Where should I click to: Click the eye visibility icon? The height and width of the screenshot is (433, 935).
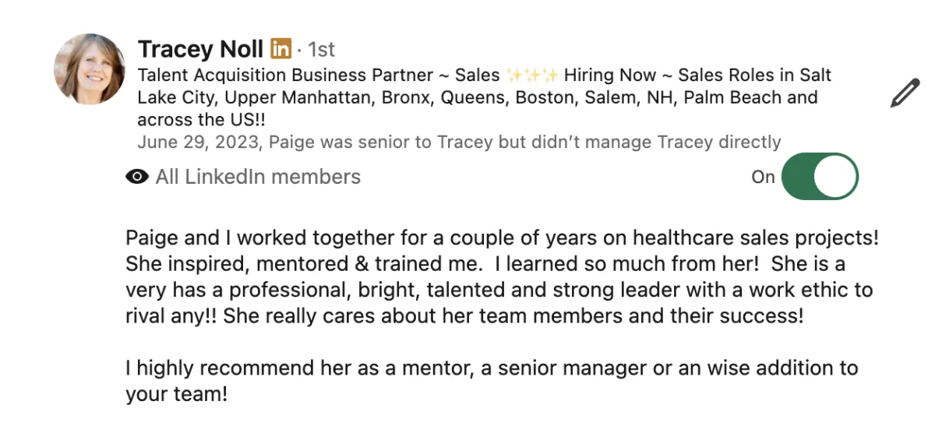point(137,177)
